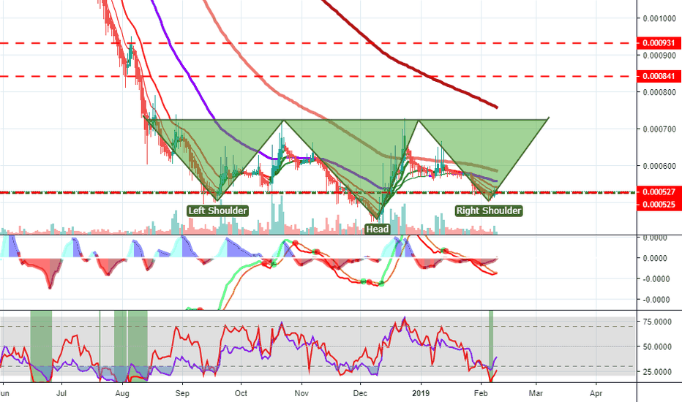
Task: Click the Left Shoulder label
Action: point(217,211)
